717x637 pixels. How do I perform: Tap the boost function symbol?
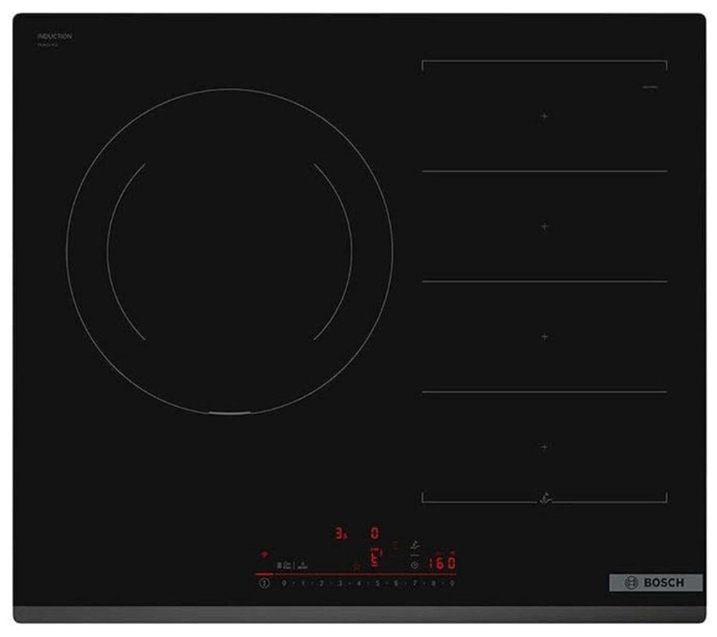point(303,565)
